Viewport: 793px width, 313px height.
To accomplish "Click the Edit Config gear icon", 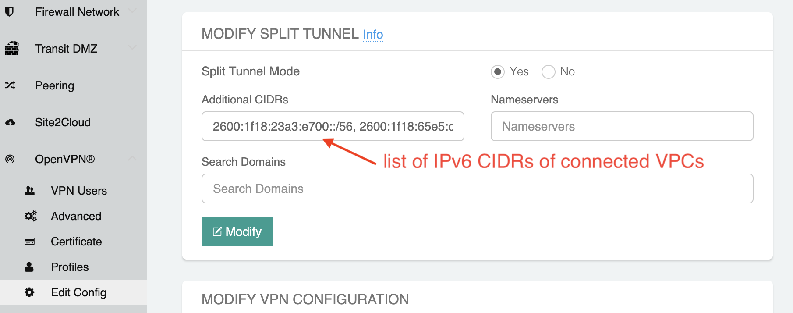I will pyautogui.click(x=29, y=292).
